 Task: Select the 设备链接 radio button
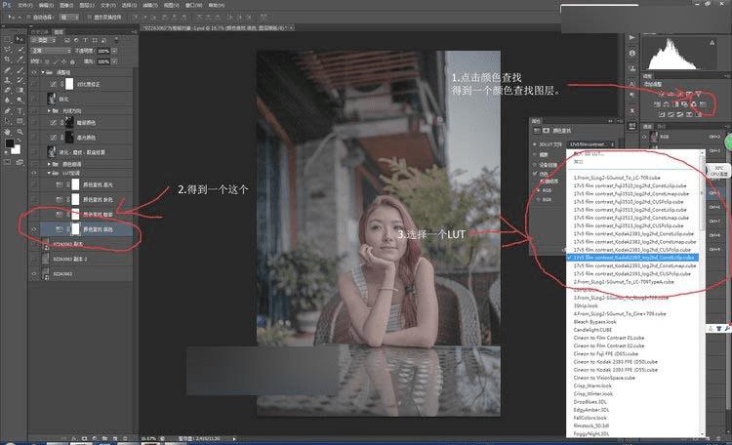click(535, 164)
